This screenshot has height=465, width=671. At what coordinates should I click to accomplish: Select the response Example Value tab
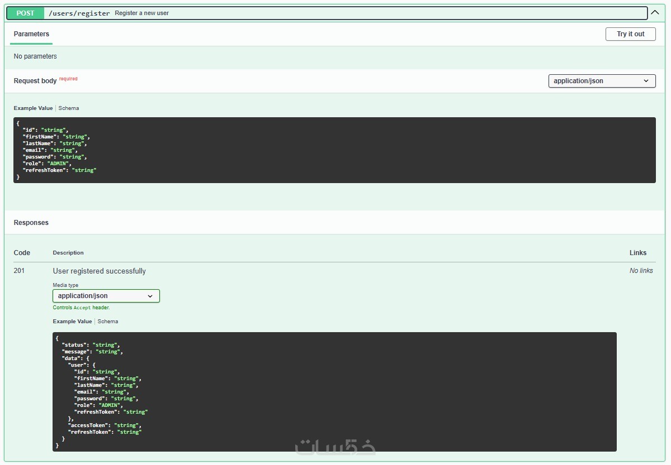(x=72, y=322)
